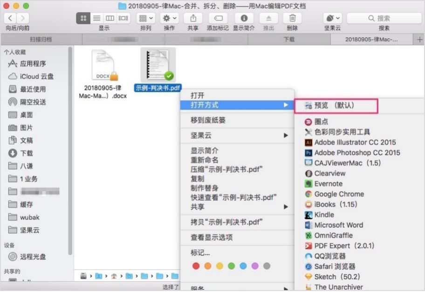Select 远程光盘 under 设备
425x292 pixels.
coord(27,257)
